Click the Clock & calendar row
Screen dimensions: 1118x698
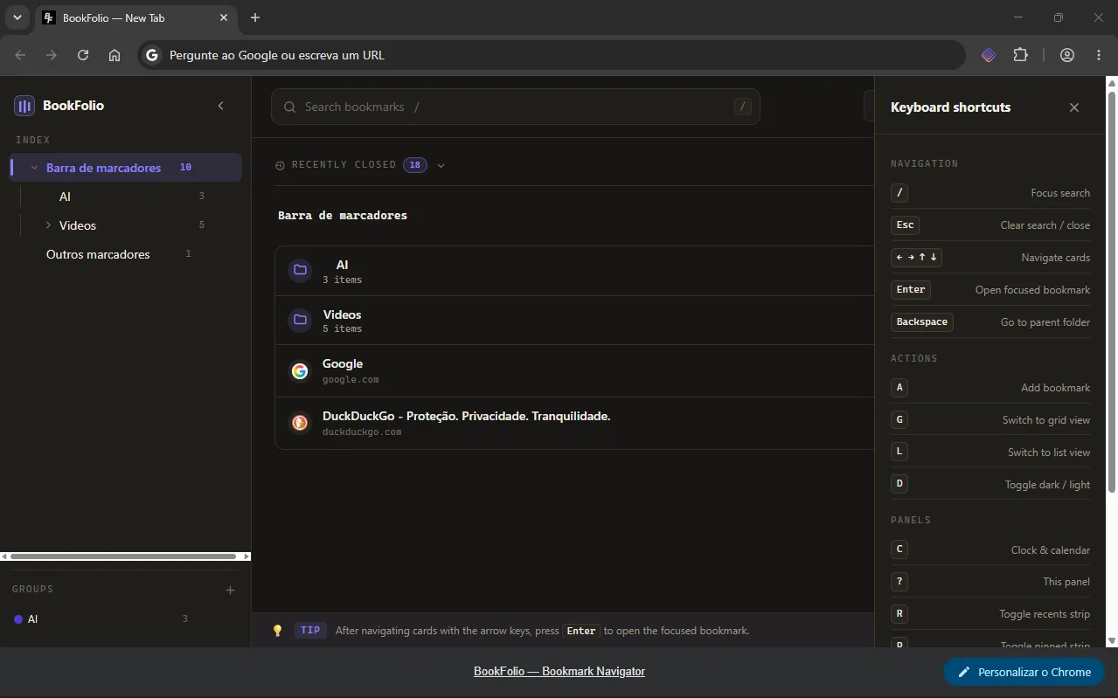(990, 550)
